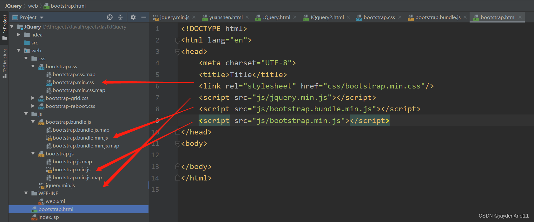The width and height of the screenshot is (534, 222).
Task: Click the web breadcrumb in navigation bar
Action: click(x=33, y=6)
